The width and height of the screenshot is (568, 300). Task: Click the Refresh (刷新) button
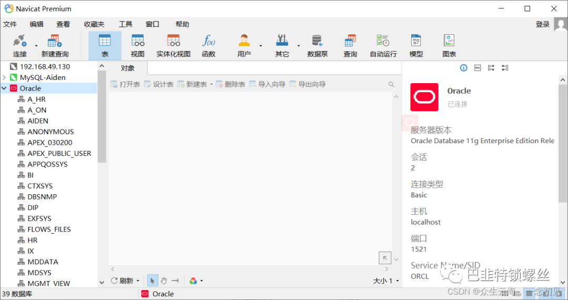123,281
